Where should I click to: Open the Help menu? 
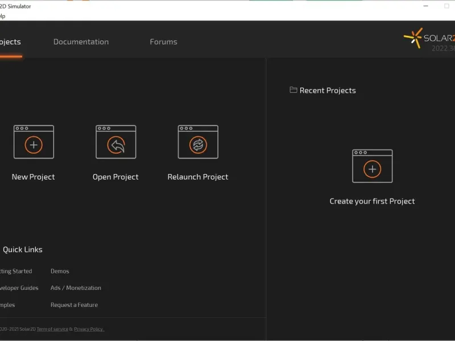[3, 16]
